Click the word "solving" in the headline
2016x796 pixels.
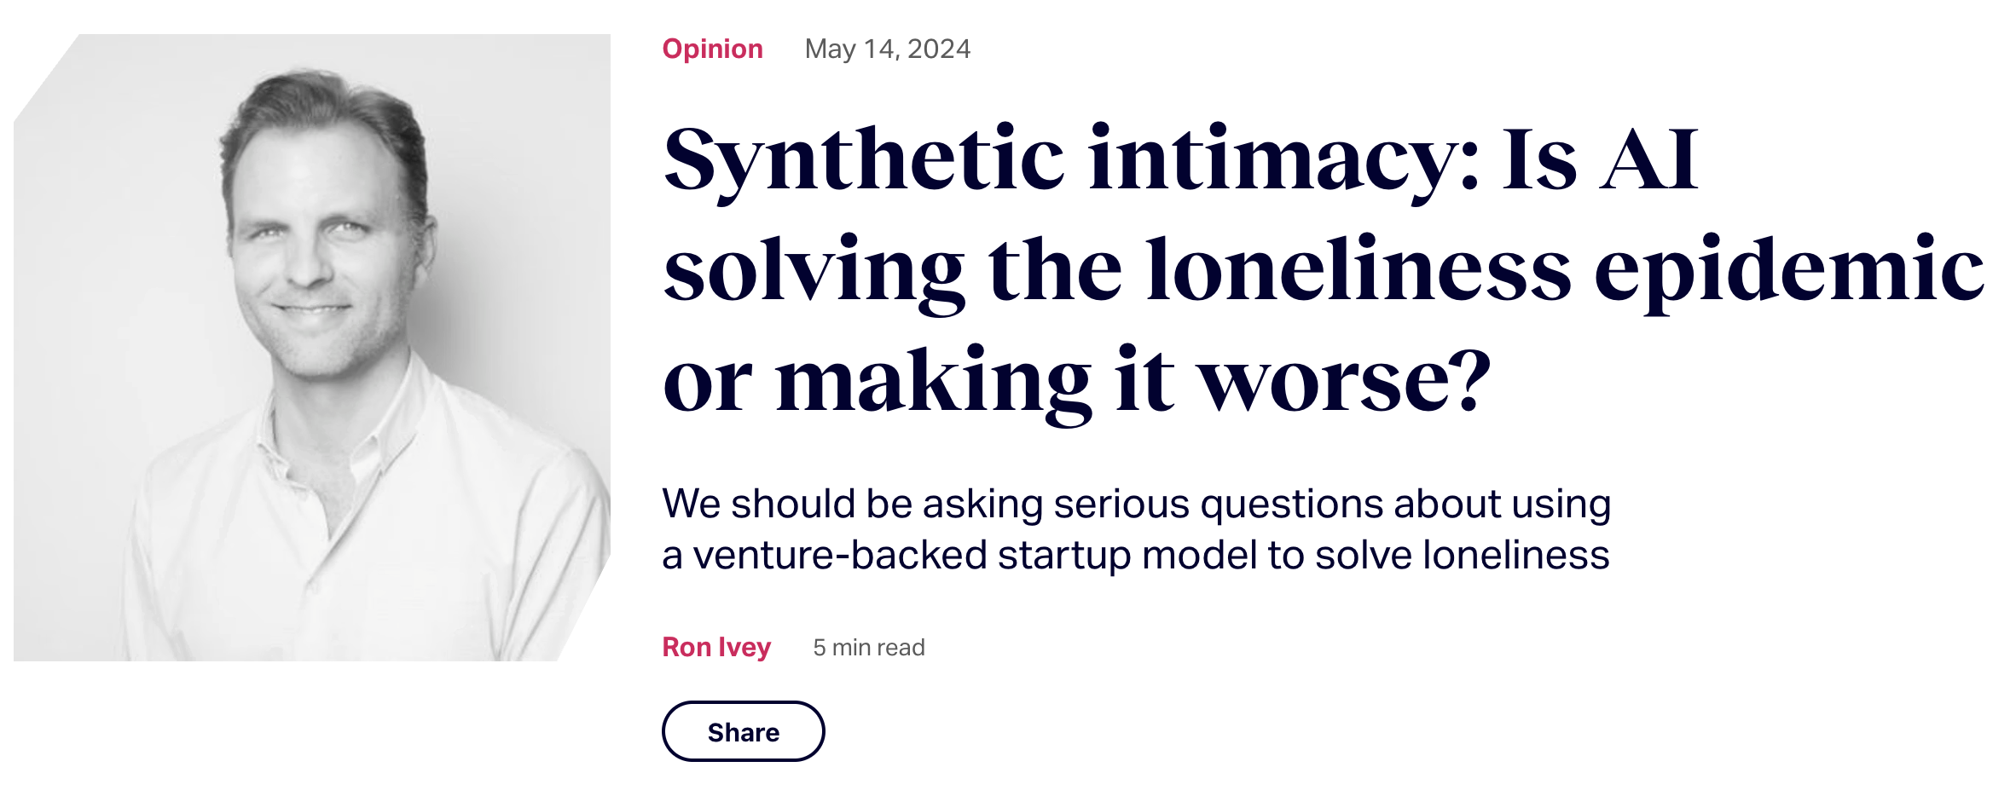pos(814,273)
